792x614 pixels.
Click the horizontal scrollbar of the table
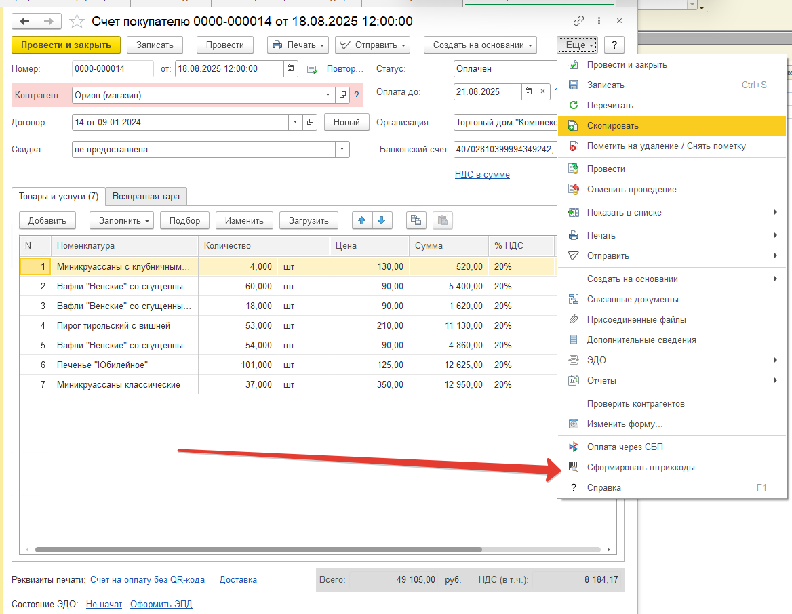click(258, 550)
